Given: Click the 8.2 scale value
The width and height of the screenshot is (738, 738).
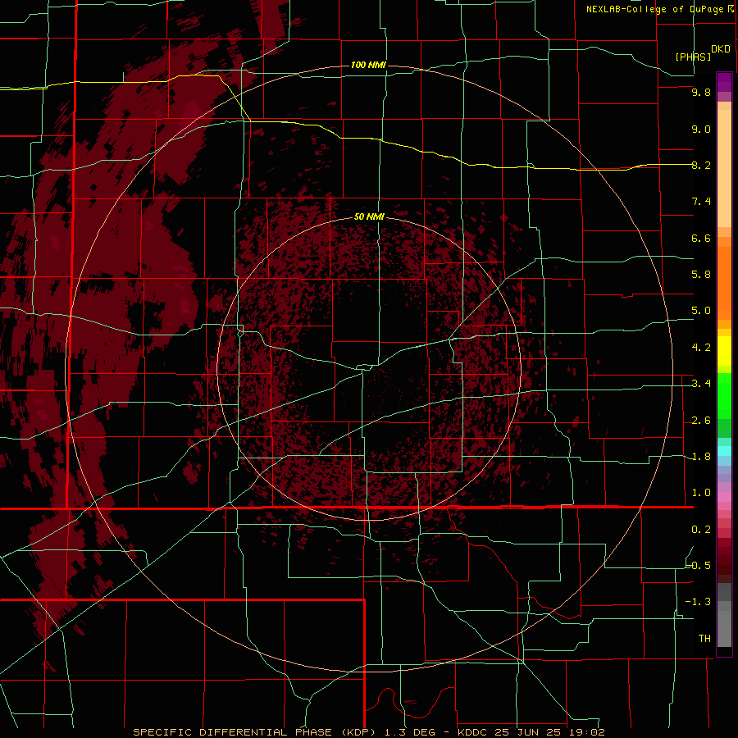Looking at the screenshot, I should coord(701,165).
